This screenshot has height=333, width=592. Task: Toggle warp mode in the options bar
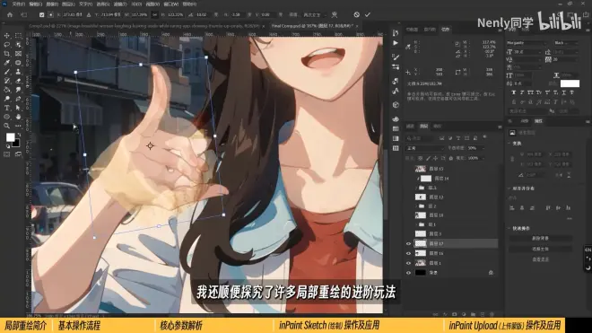coord(335,14)
